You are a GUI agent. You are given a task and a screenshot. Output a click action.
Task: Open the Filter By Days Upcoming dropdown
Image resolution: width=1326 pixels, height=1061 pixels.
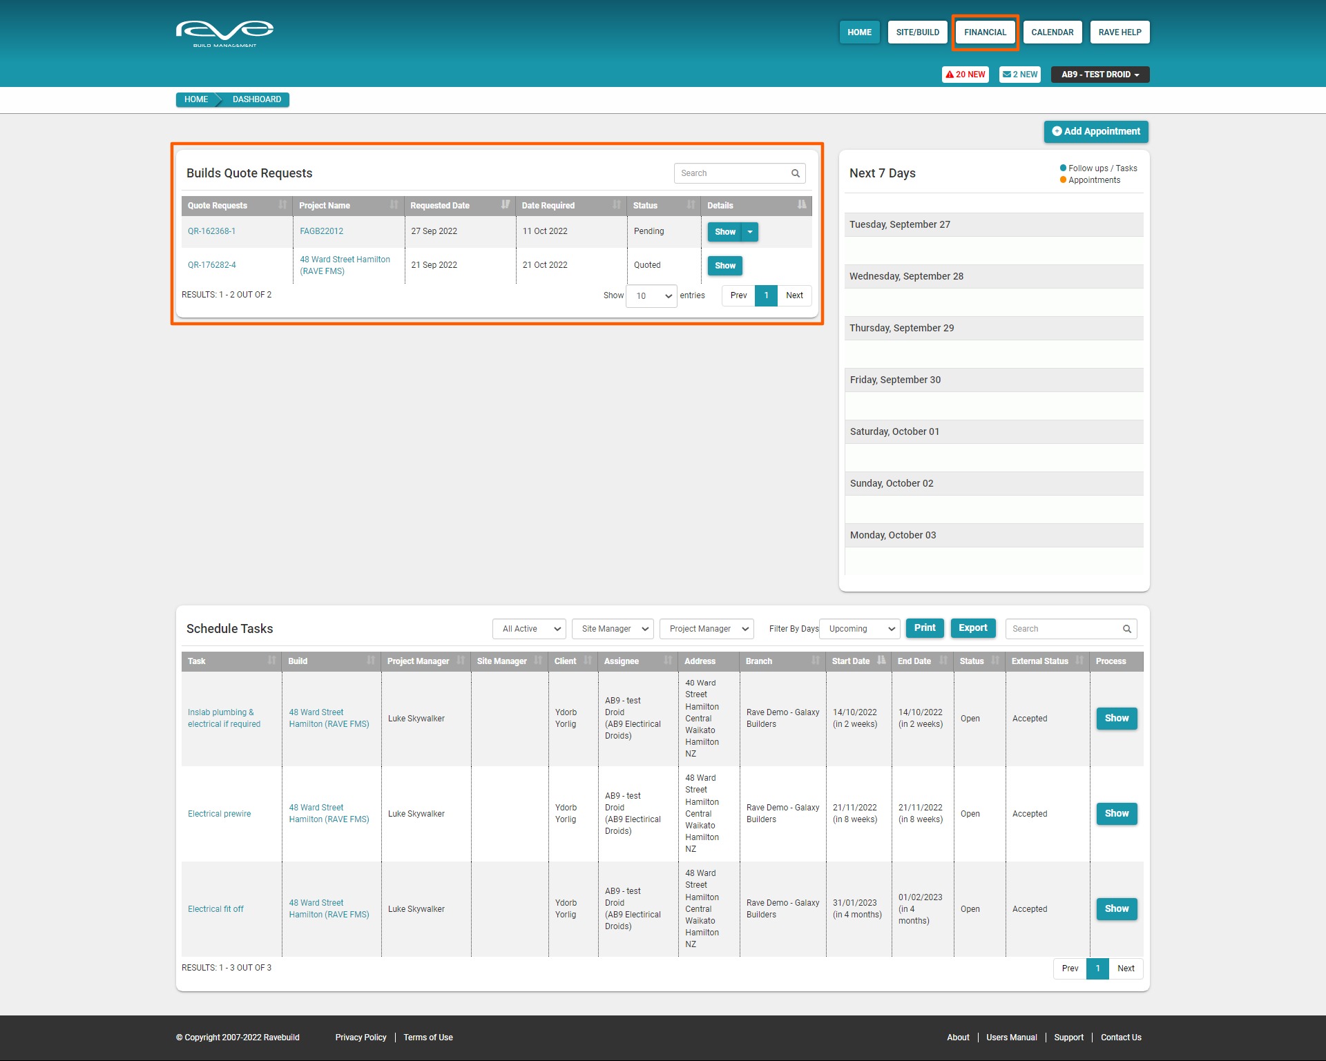click(x=859, y=629)
